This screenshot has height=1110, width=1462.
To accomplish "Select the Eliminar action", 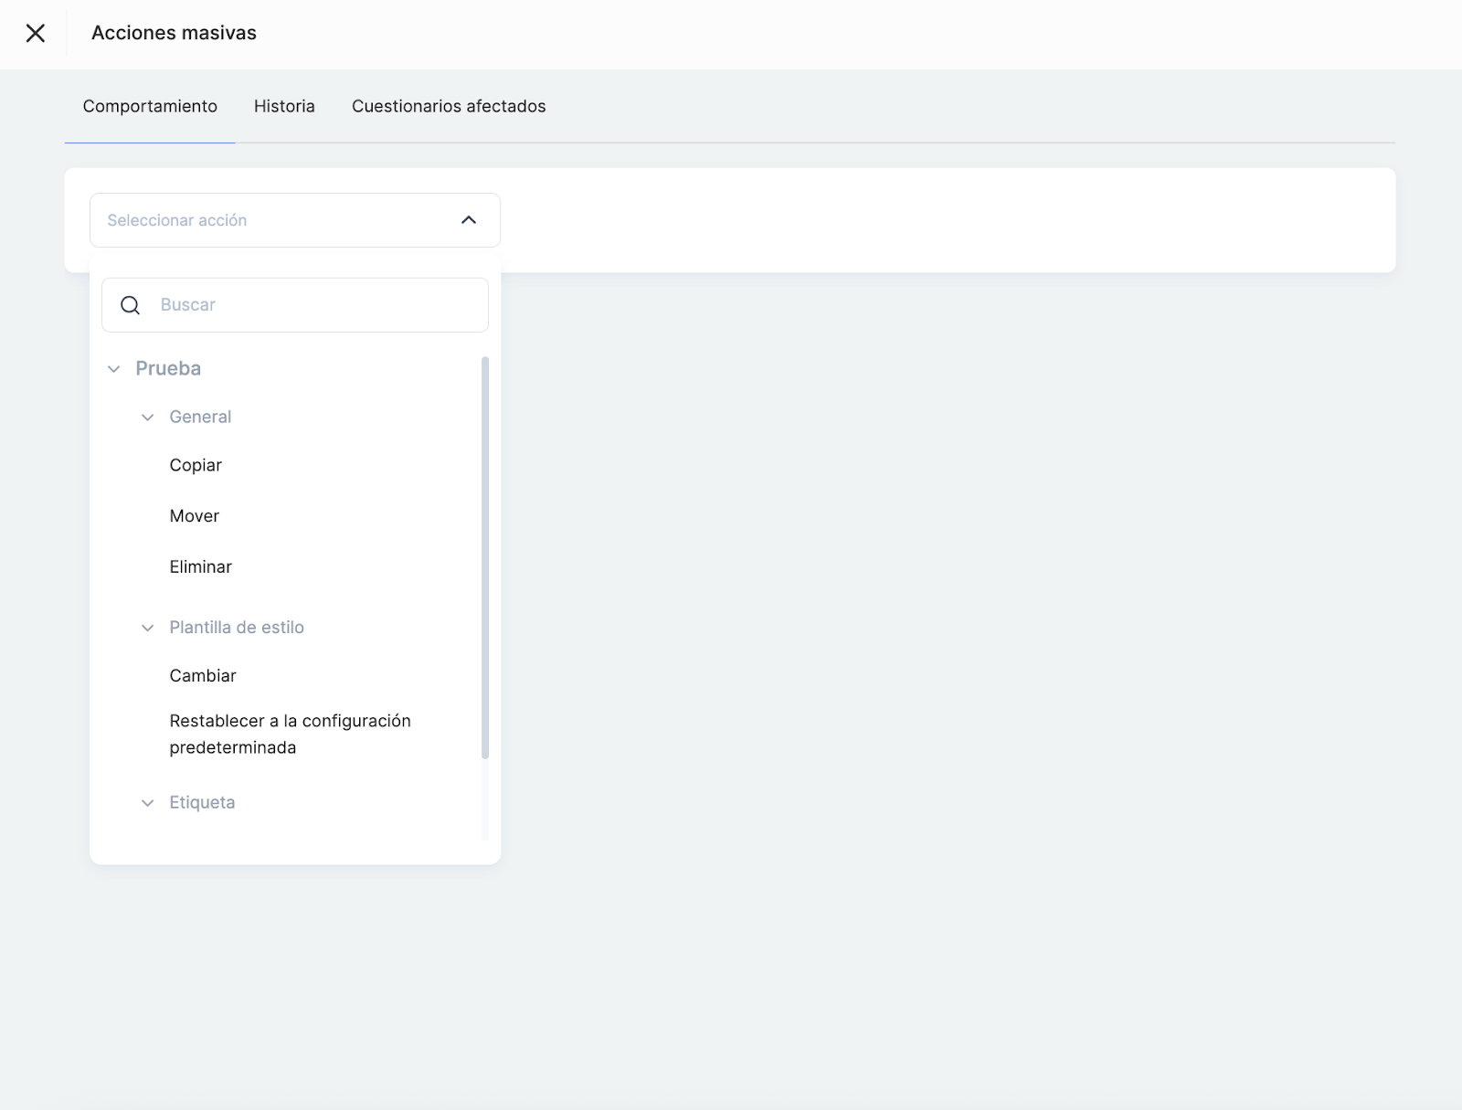I will coord(200,567).
